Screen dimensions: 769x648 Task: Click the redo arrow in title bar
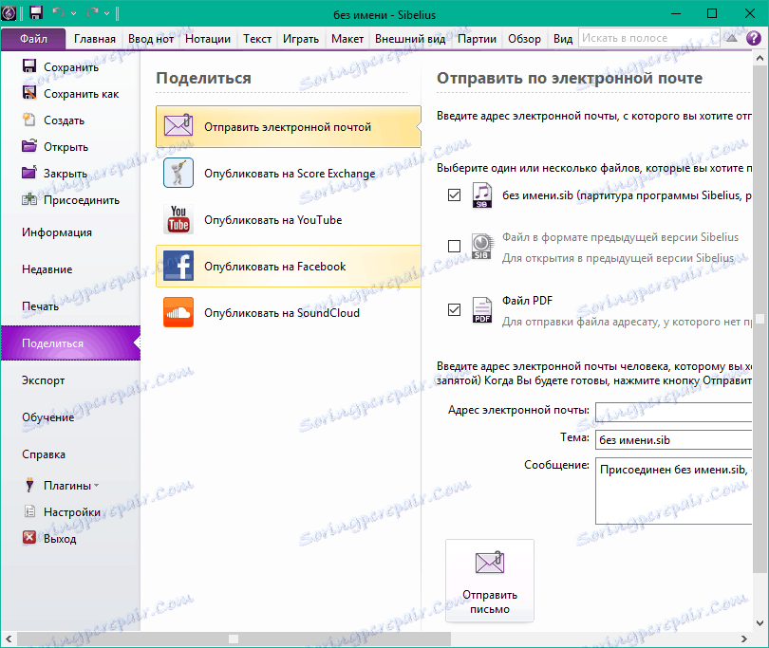pyautogui.click(x=92, y=12)
